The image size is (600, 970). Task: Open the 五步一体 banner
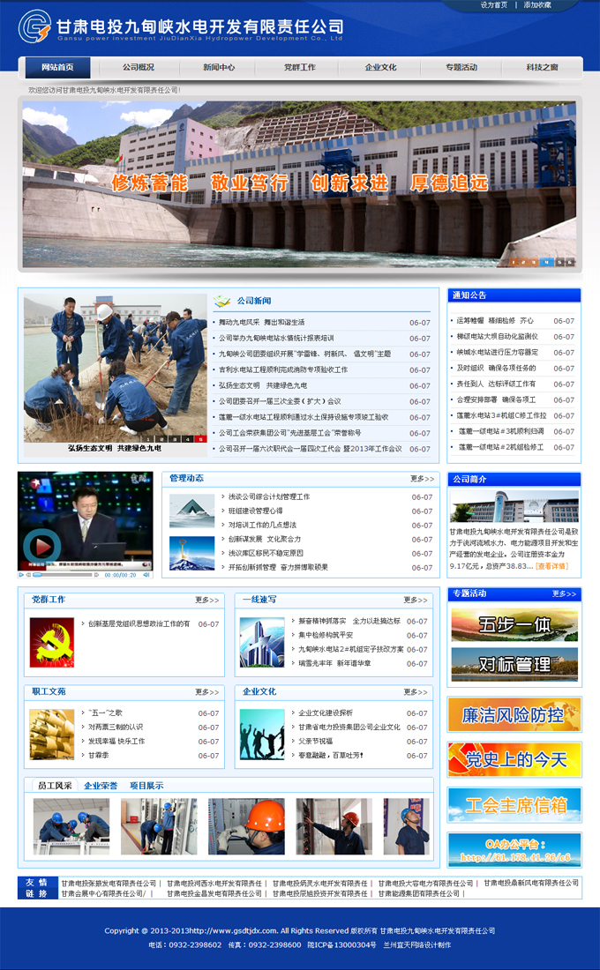pyautogui.click(x=514, y=625)
